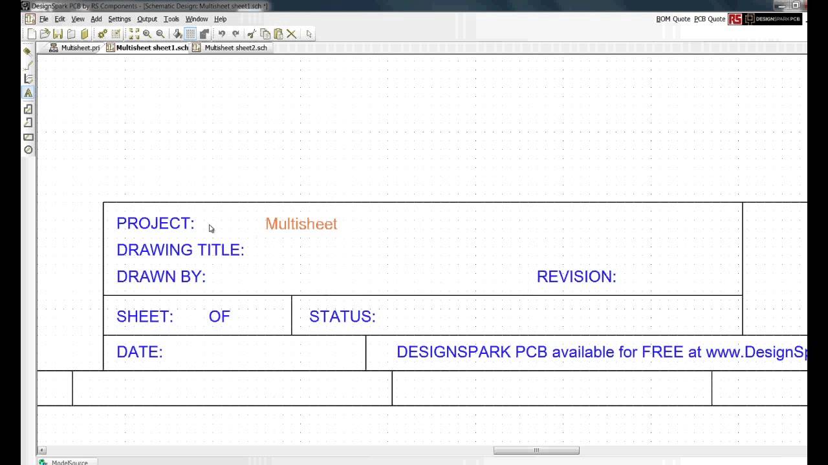This screenshot has height=465, width=828.
Task: Open the Settings menu
Action: tap(119, 19)
